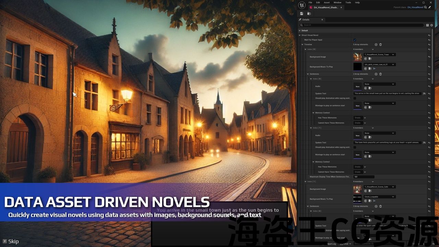The height and width of the screenshot is (247, 439).
Task: Click Browse to asset icon in toolbar
Action: tap(309, 13)
